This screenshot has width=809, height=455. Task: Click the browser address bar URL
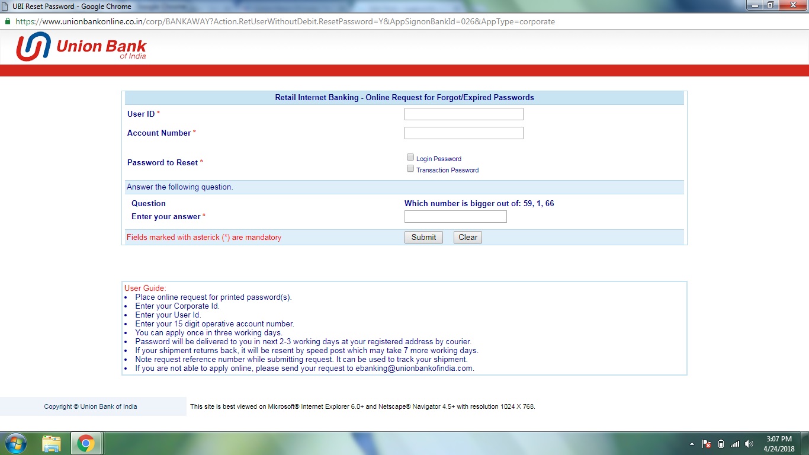click(x=285, y=21)
